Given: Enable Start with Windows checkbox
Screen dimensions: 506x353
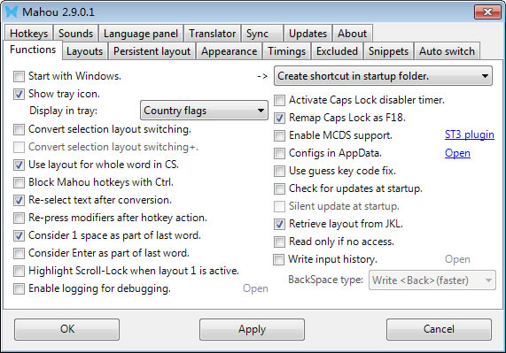Looking at the screenshot, I should pos(19,77).
